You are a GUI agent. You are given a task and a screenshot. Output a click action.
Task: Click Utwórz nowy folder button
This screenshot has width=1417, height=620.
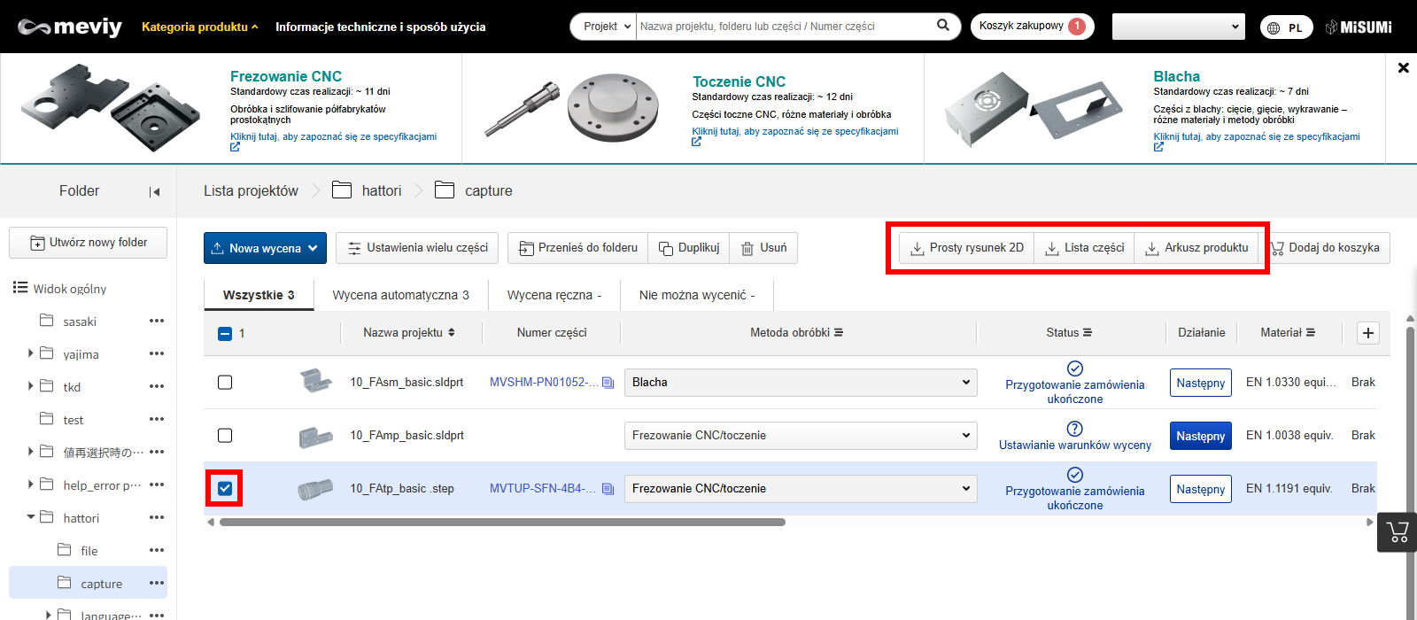click(x=89, y=243)
